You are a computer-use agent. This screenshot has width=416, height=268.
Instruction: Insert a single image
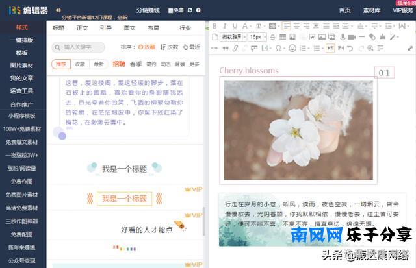[322, 37]
